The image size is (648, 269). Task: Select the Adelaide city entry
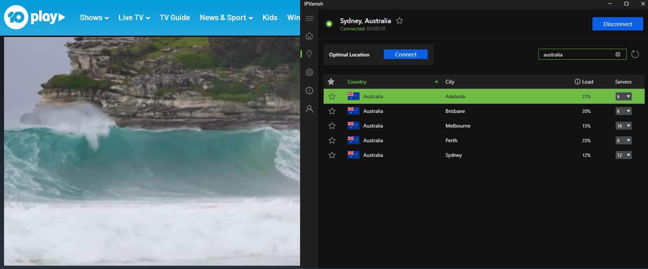point(455,96)
